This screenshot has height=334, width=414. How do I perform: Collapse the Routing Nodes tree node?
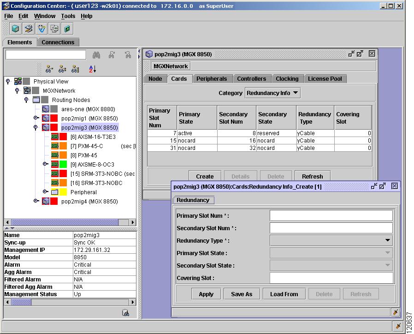point(26,100)
